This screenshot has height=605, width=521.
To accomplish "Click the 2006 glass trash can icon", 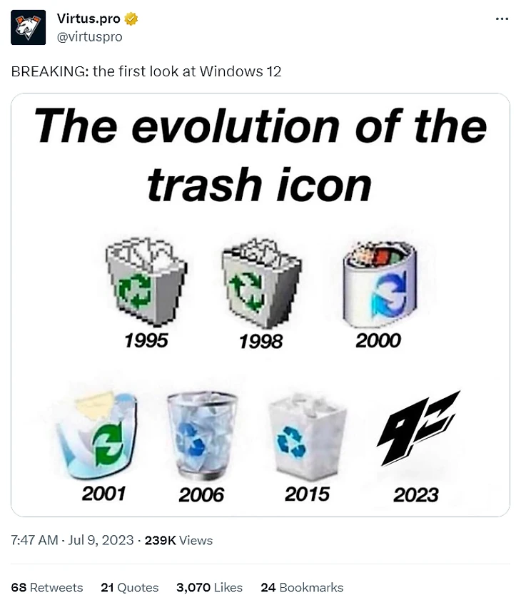I will 202,436.
